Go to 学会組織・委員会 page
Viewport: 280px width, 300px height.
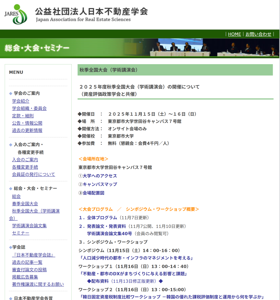point(29,108)
